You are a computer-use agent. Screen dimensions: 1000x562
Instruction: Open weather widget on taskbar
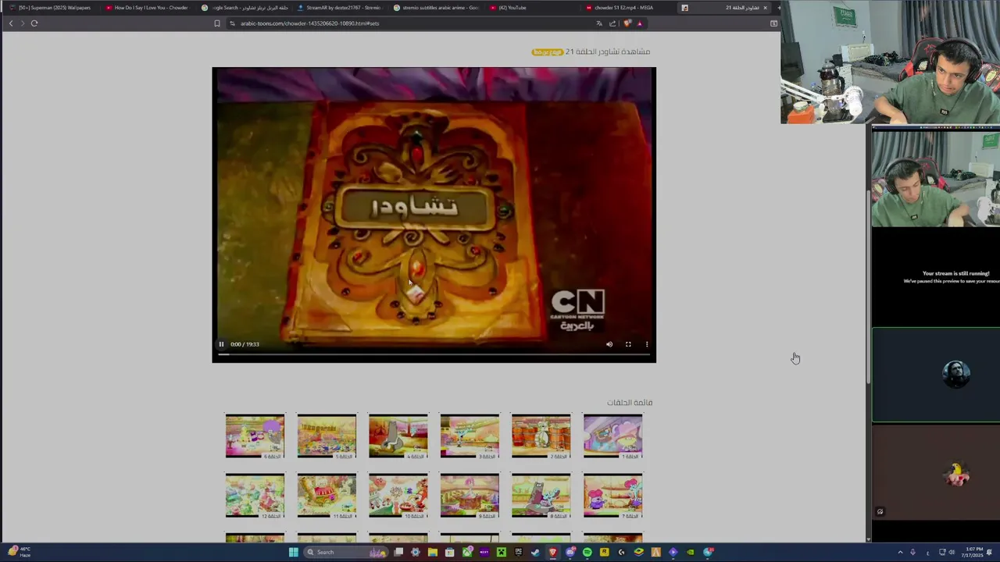click(20, 552)
